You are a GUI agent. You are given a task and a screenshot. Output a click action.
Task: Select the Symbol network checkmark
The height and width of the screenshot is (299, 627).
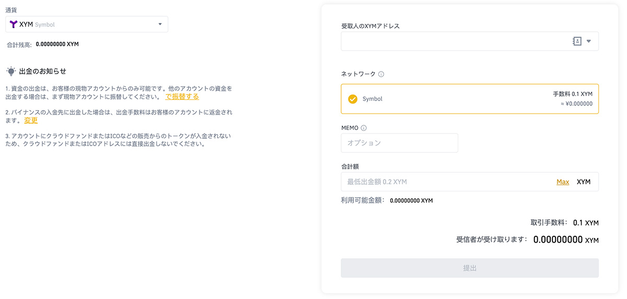click(353, 99)
